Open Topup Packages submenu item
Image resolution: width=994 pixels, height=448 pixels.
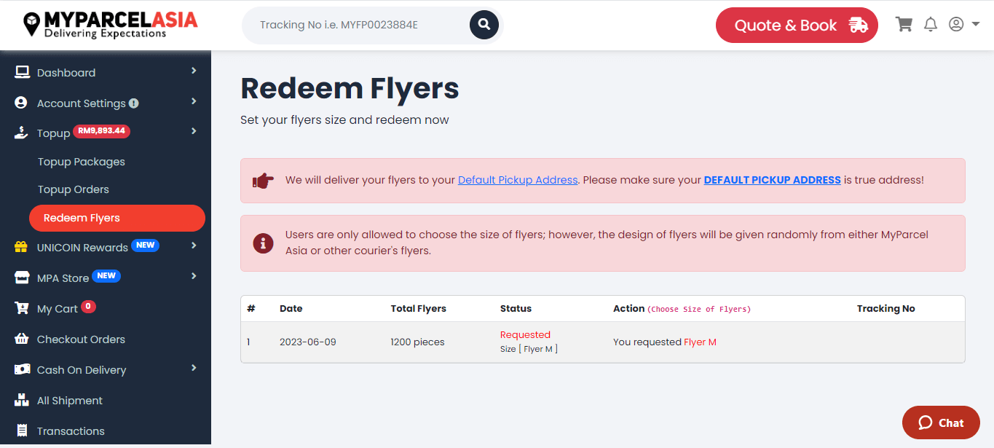tap(82, 162)
